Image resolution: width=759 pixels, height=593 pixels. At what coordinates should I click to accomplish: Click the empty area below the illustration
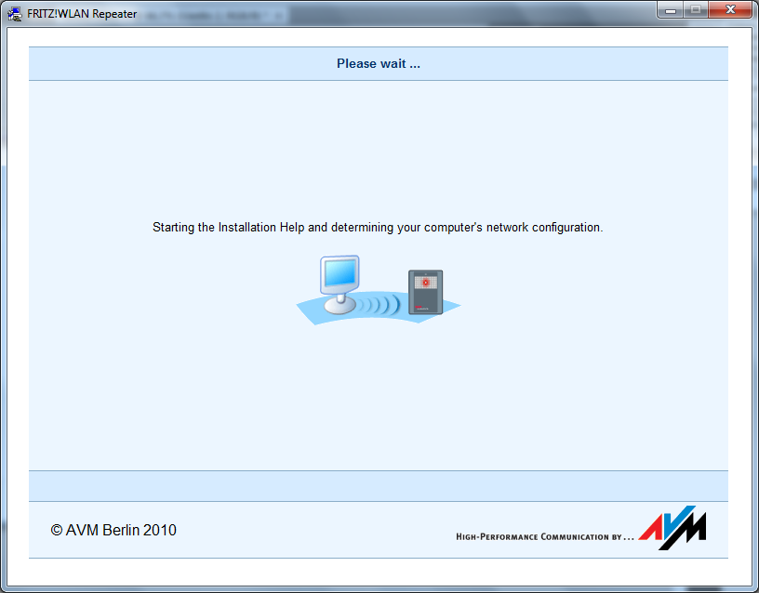(x=379, y=400)
